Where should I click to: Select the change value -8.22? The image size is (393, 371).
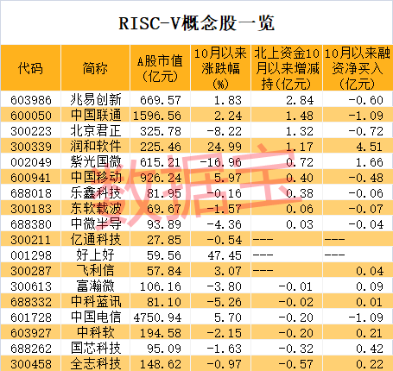coord(225,131)
